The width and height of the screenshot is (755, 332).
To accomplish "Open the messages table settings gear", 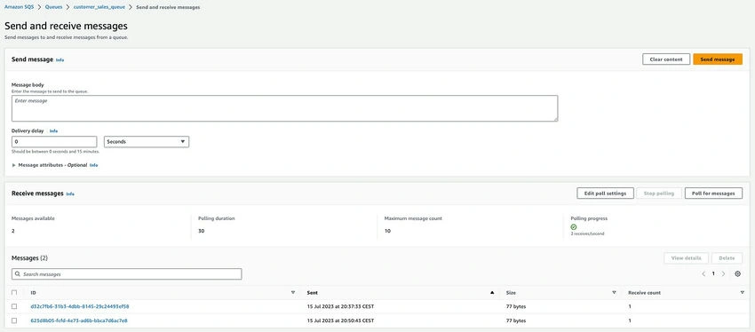I will [737, 273].
